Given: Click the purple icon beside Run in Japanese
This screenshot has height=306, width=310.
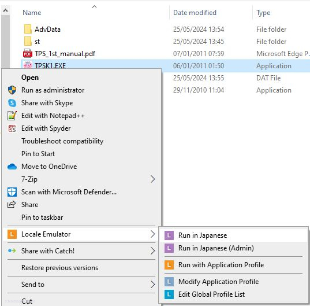Looking at the screenshot, I should pos(169,235).
